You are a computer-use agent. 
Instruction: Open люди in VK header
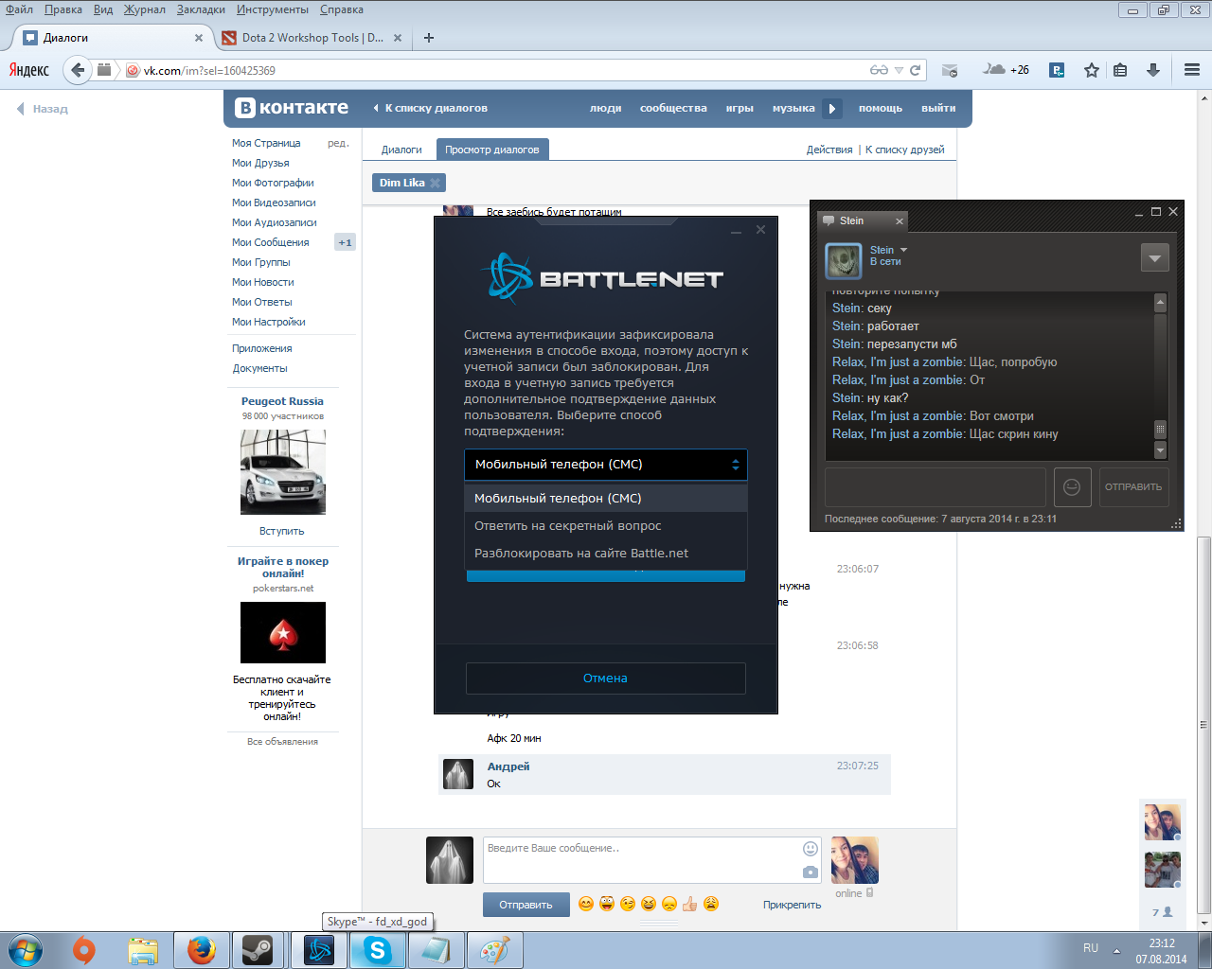coord(605,108)
